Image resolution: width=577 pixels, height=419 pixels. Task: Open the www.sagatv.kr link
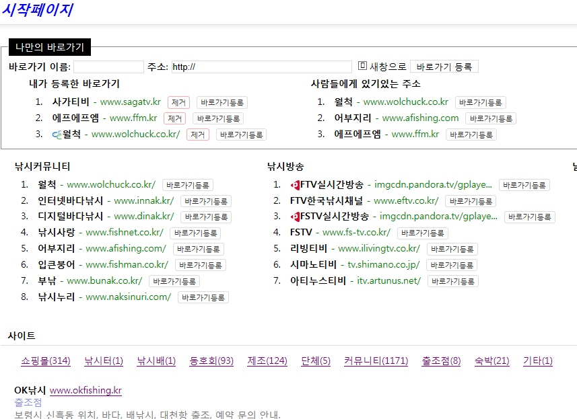pyautogui.click(x=130, y=102)
